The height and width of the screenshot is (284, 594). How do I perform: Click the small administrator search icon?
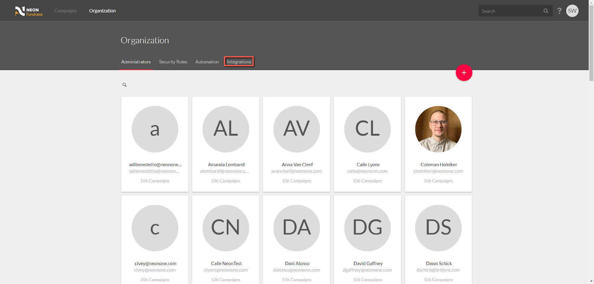tap(124, 85)
